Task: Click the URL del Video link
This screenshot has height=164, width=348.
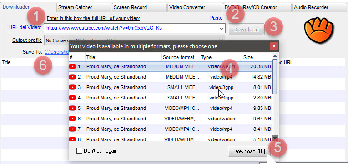Action: (25, 27)
